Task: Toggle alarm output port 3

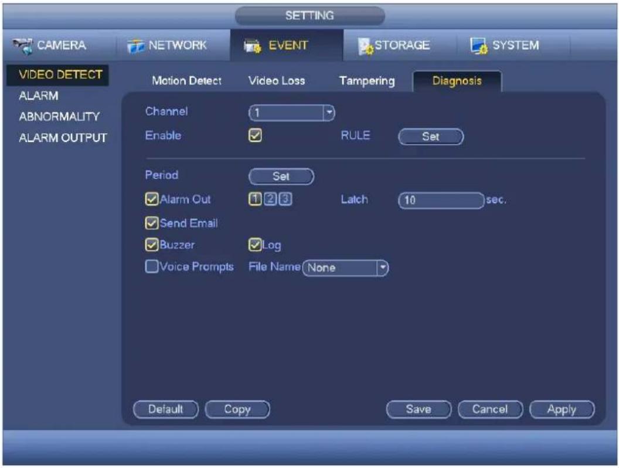Action: point(285,199)
